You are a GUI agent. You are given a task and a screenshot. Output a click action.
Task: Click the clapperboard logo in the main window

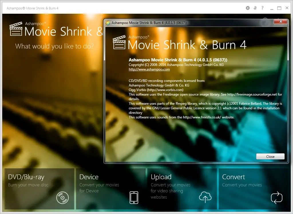(x=16, y=29)
